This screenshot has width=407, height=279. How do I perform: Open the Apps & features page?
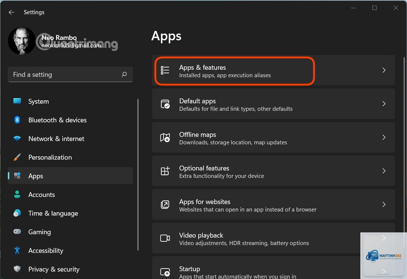click(x=273, y=70)
